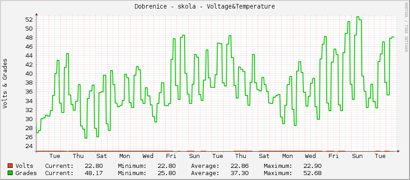The image size is (410, 180).
Task: Click the y-axis tick label 48
Action: click(29, 38)
